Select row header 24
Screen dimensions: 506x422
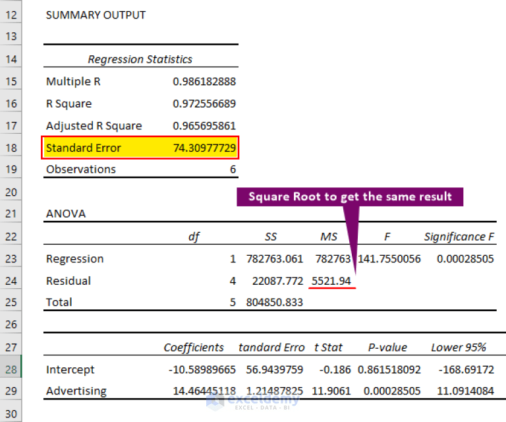tap(11, 281)
